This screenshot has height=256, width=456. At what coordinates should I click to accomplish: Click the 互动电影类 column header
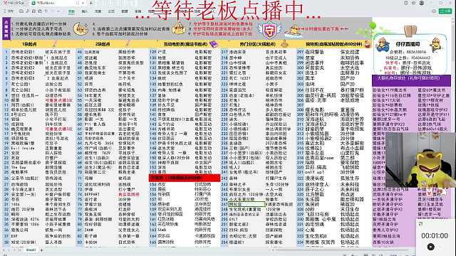(185, 44)
